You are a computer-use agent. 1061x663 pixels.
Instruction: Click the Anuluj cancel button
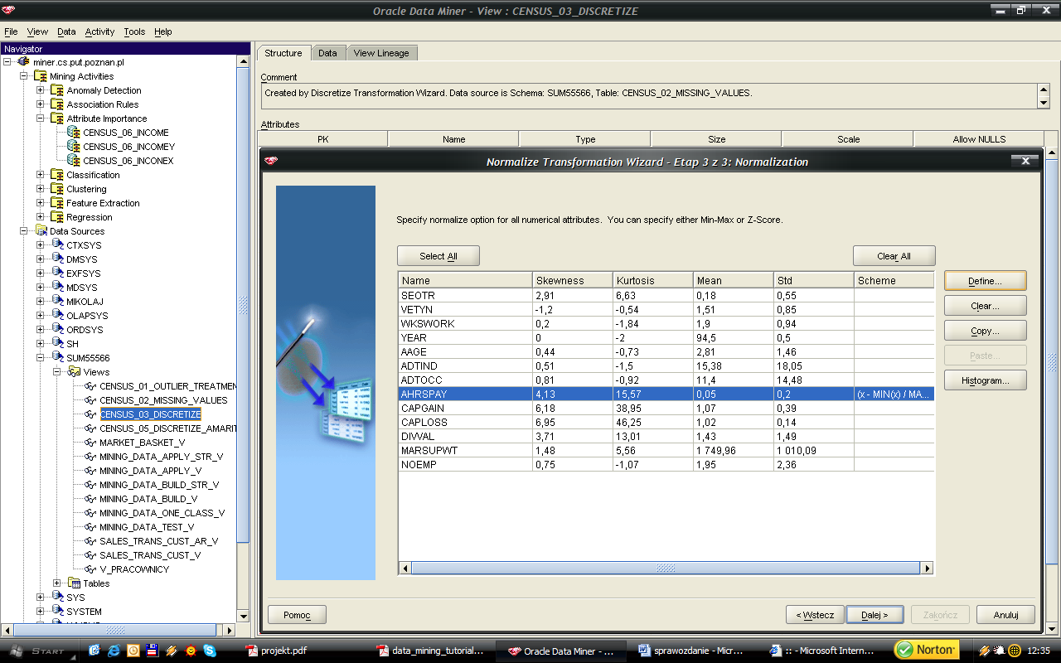tap(1006, 615)
